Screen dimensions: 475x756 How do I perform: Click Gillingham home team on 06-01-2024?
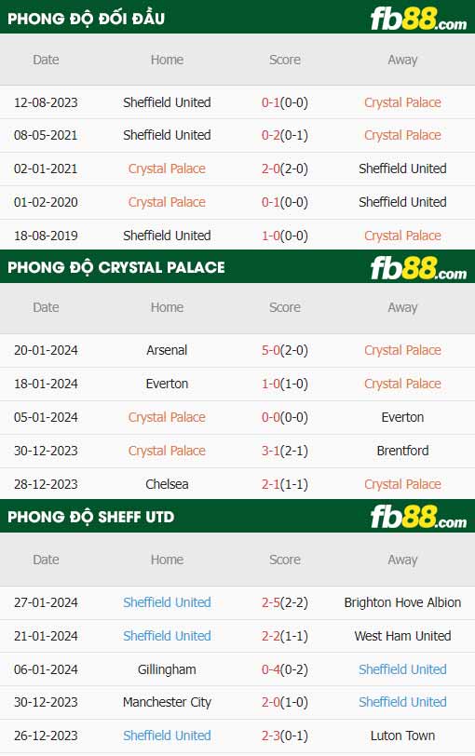click(167, 669)
